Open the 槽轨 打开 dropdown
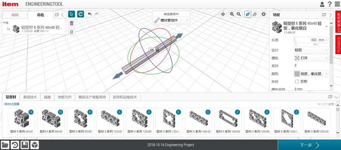 point(311,58)
